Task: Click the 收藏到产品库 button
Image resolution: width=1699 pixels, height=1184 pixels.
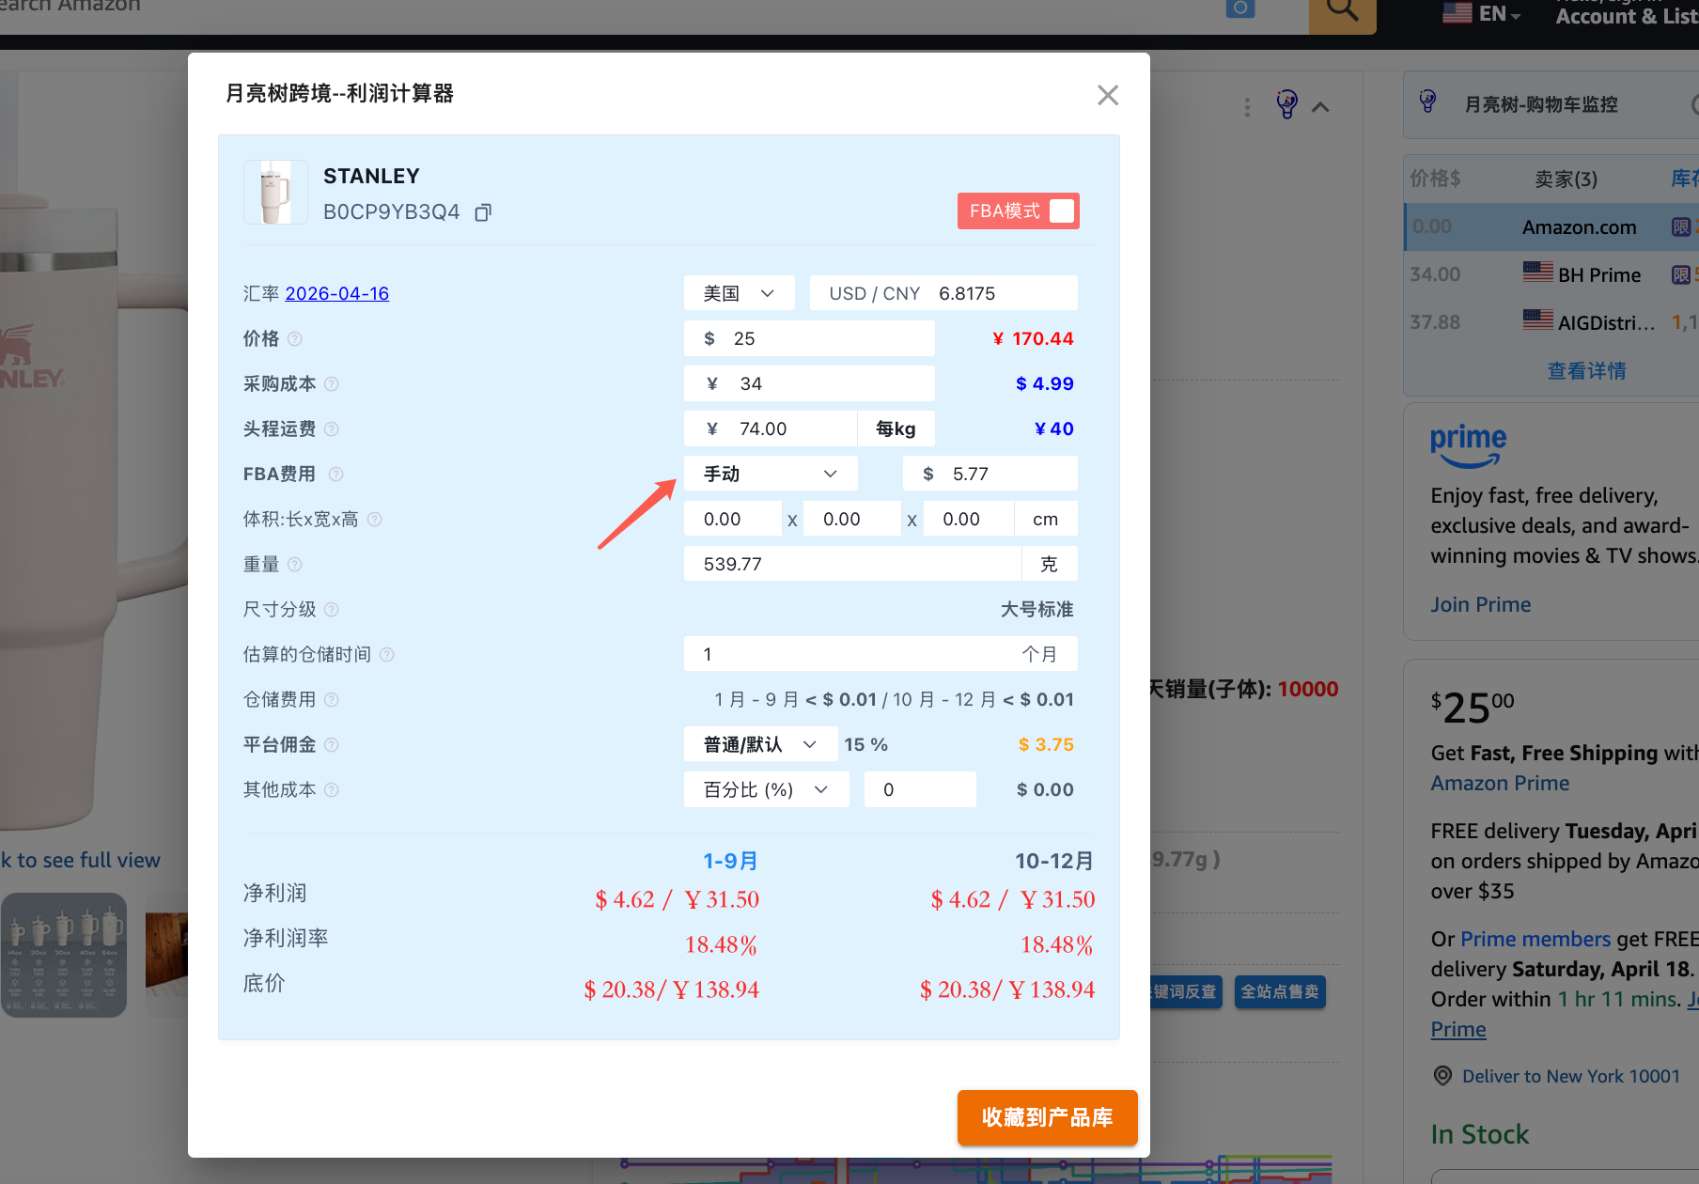Action: click(x=1047, y=1117)
